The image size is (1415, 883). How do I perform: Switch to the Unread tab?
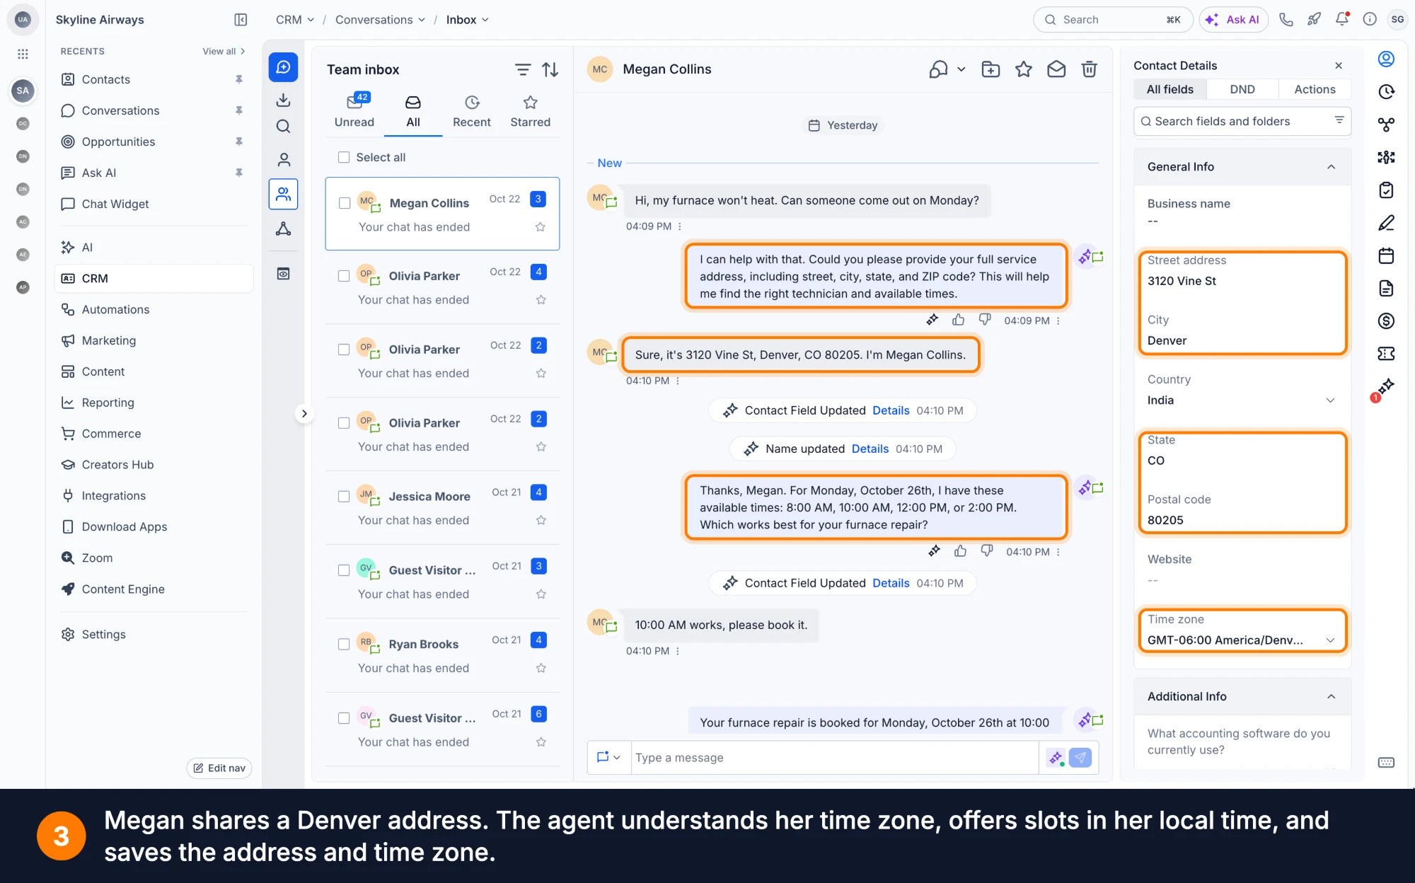coord(354,111)
